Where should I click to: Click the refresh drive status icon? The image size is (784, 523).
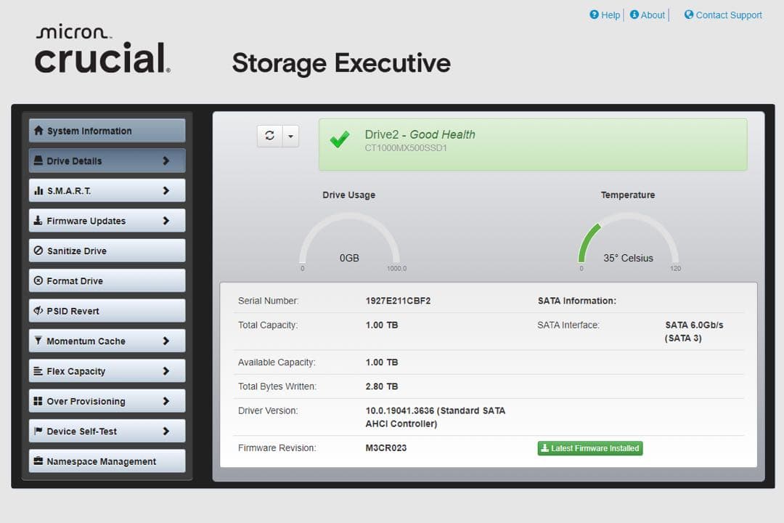[x=269, y=135]
